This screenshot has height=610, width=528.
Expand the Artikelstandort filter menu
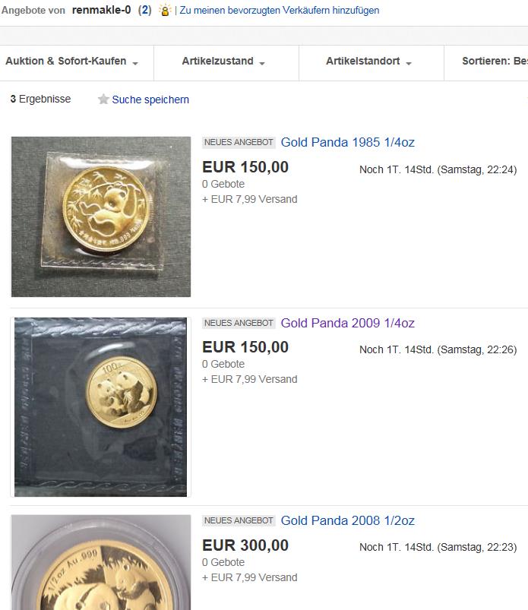point(368,62)
